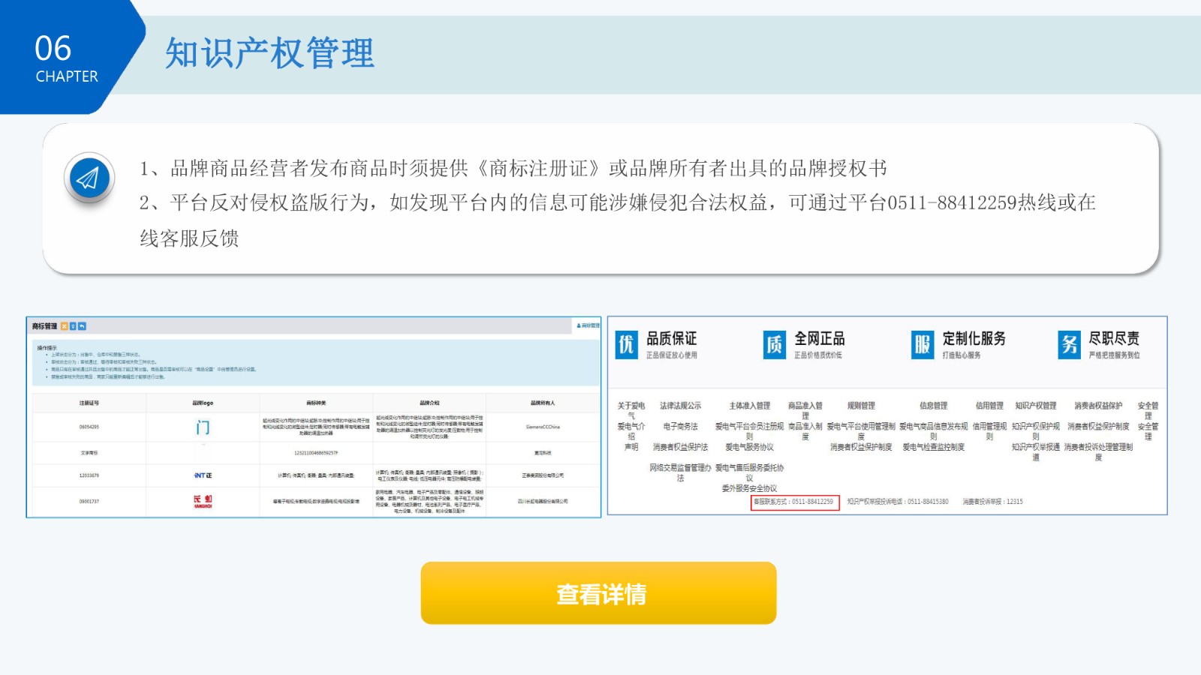The height and width of the screenshot is (675, 1201).
Task: Select the 优 品质保证 badge icon
Action: tap(626, 342)
